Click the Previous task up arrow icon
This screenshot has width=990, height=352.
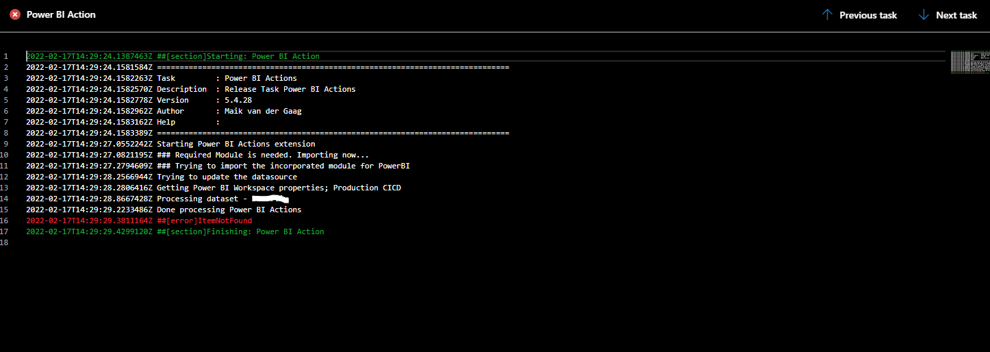pyautogui.click(x=827, y=14)
